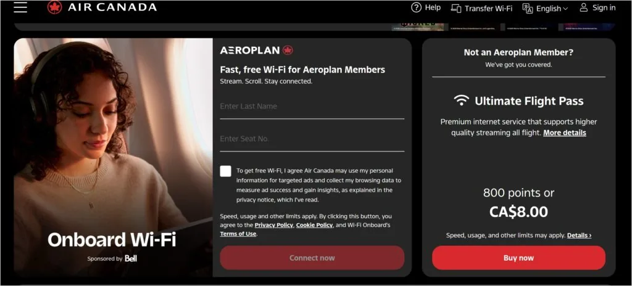Click the language translate icon
632x286 pixels.
coord(527,8)
